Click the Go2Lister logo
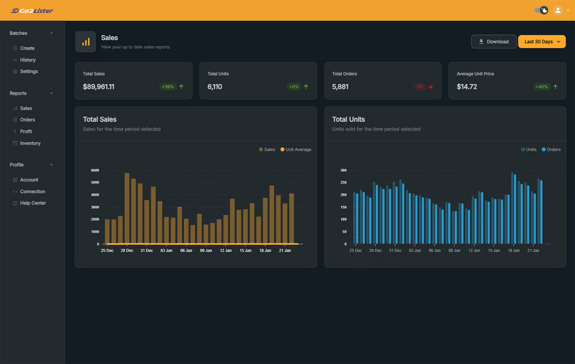This screenshot has height=364, width=575. 32,10
